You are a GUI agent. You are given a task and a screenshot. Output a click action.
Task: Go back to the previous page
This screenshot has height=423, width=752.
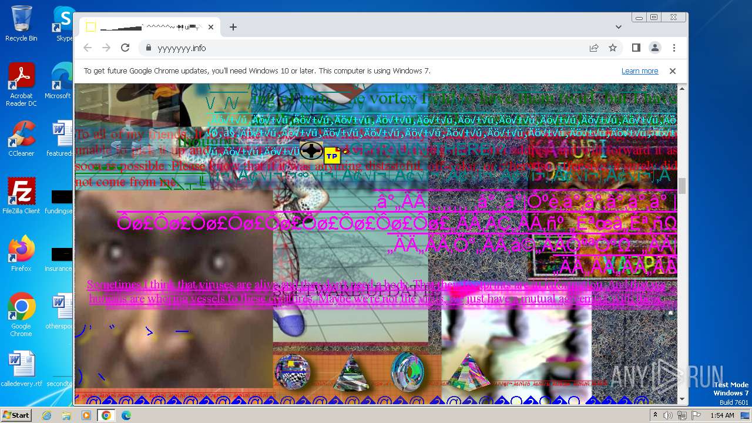pyautogui.click(x=88, y=48)
